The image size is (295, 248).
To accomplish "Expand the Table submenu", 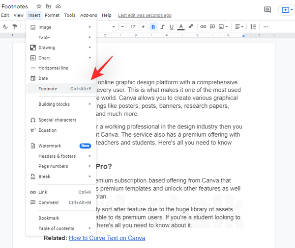I will pyautogui.click(x=61, y=38).
